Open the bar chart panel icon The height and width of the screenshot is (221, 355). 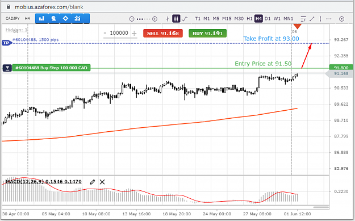(41, 19)
